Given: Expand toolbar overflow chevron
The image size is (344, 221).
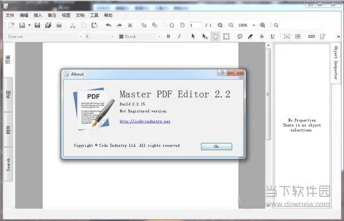Looking at the screenshot, I should coord(338,36).
